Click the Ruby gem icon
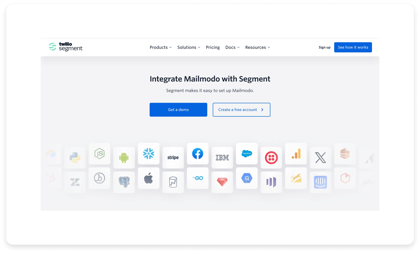 click(x=222, y=182)
